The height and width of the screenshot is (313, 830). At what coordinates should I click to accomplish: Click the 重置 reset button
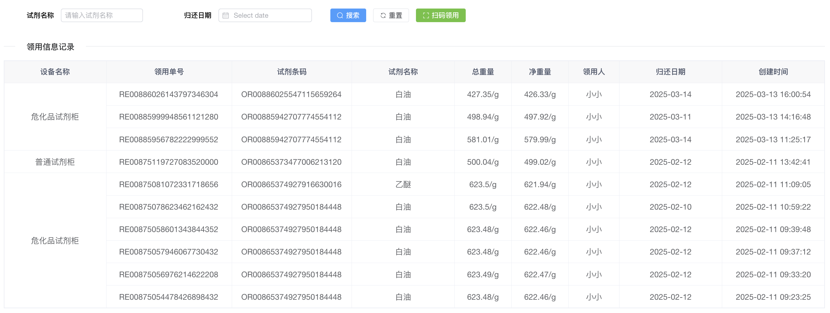(x=391, y=15)
